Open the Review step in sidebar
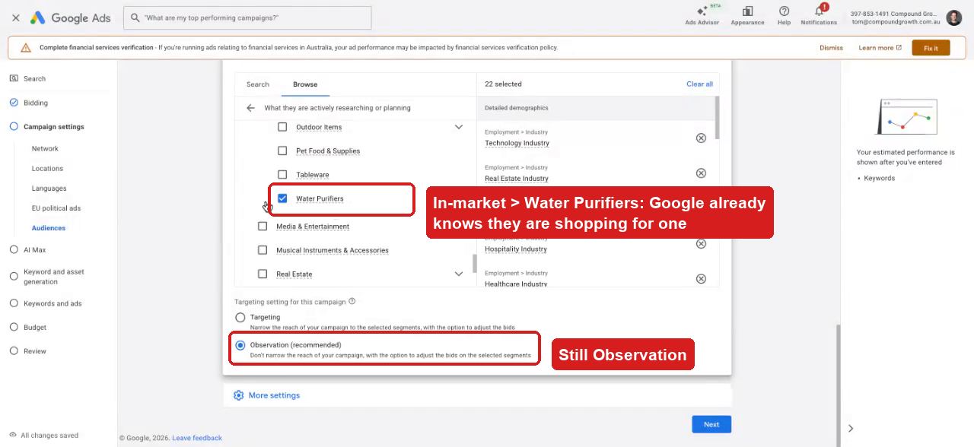The height and width of the screenshot is (447, 974). [x=34, y=351]
